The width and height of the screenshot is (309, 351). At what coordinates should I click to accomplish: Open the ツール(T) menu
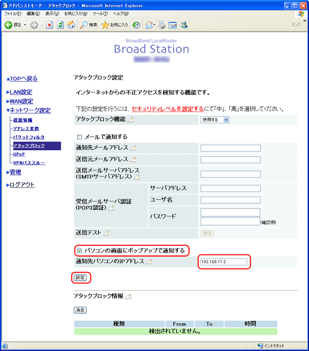click(100, 13)
